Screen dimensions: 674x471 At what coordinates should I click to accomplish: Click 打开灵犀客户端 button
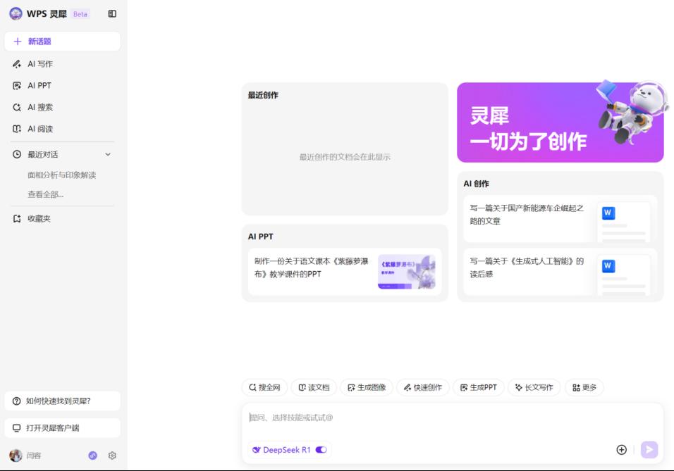[62, 428]
